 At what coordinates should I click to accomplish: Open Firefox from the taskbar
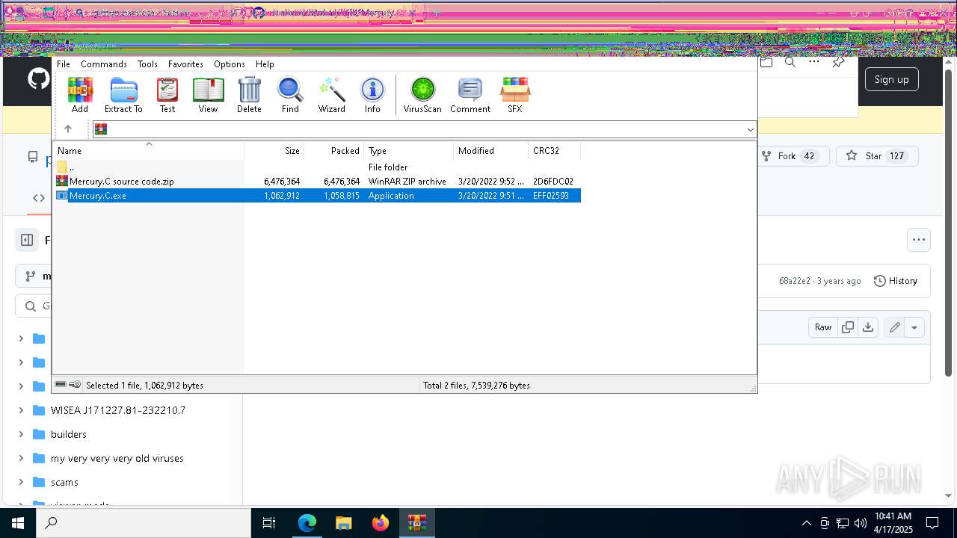click(381, 523)
